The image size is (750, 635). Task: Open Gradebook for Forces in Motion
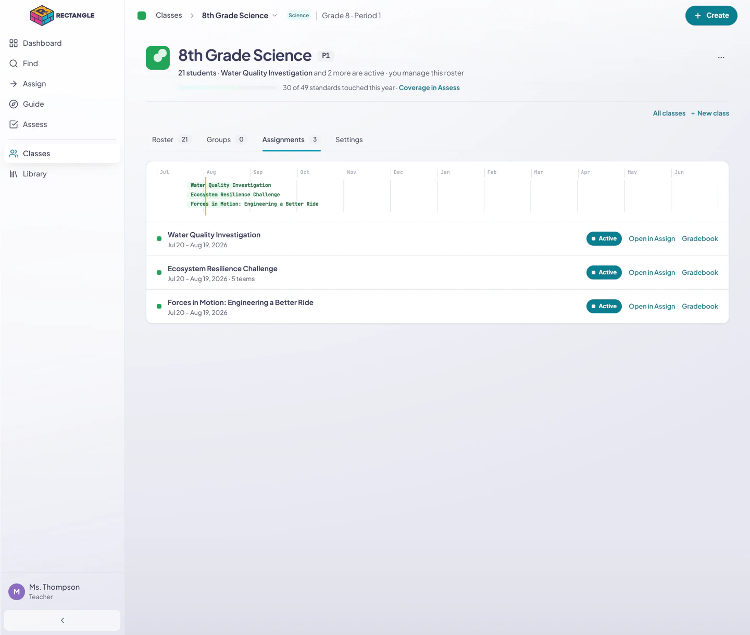700,307
